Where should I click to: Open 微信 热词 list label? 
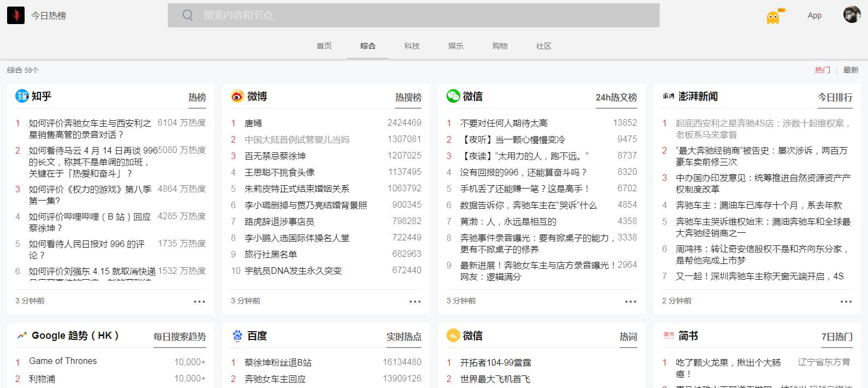click(629, 337)
